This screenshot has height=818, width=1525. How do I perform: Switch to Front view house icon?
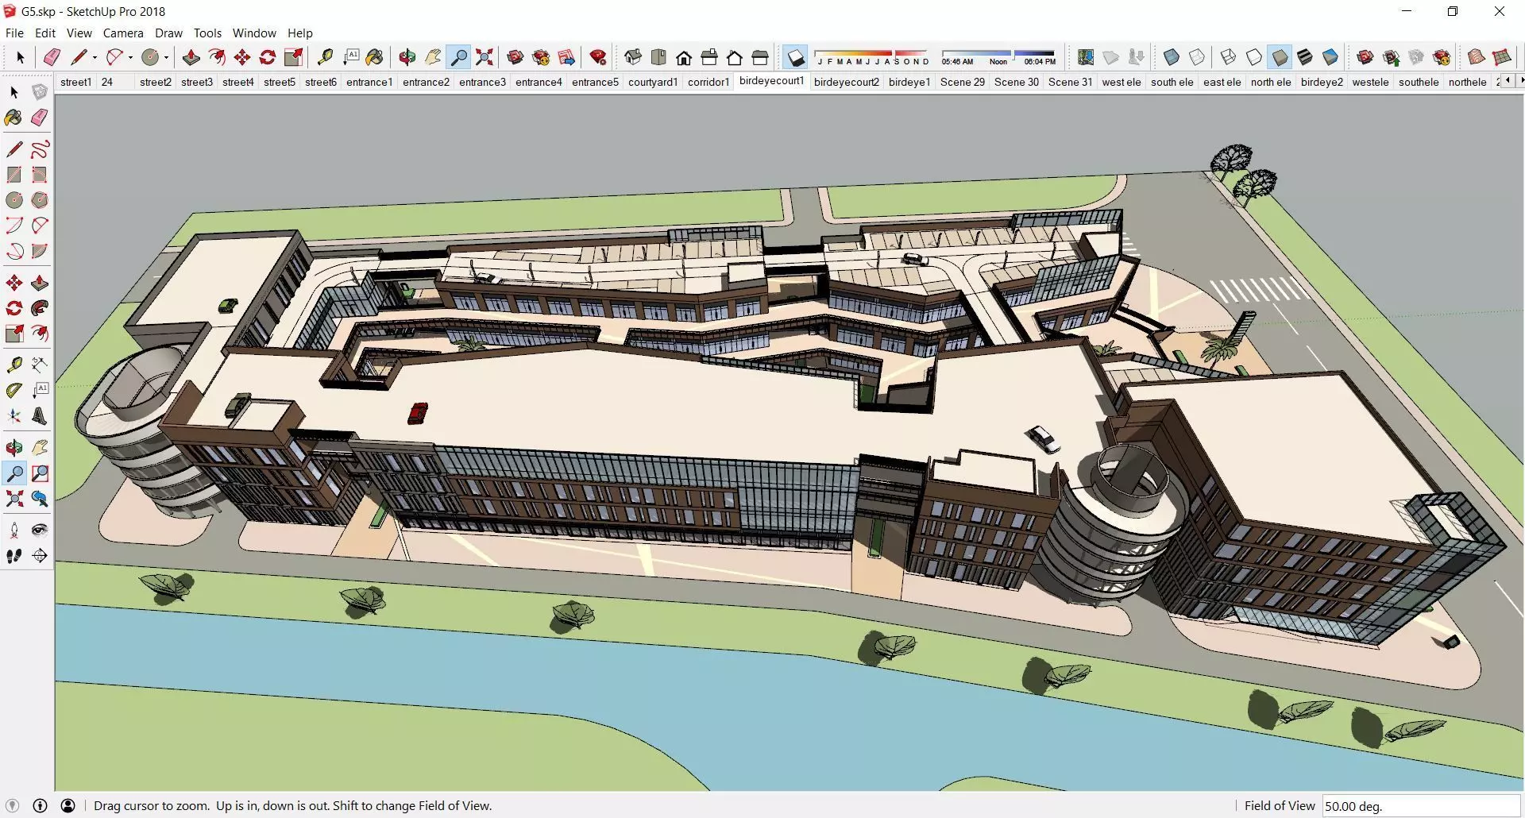click(x=684, y=57)
